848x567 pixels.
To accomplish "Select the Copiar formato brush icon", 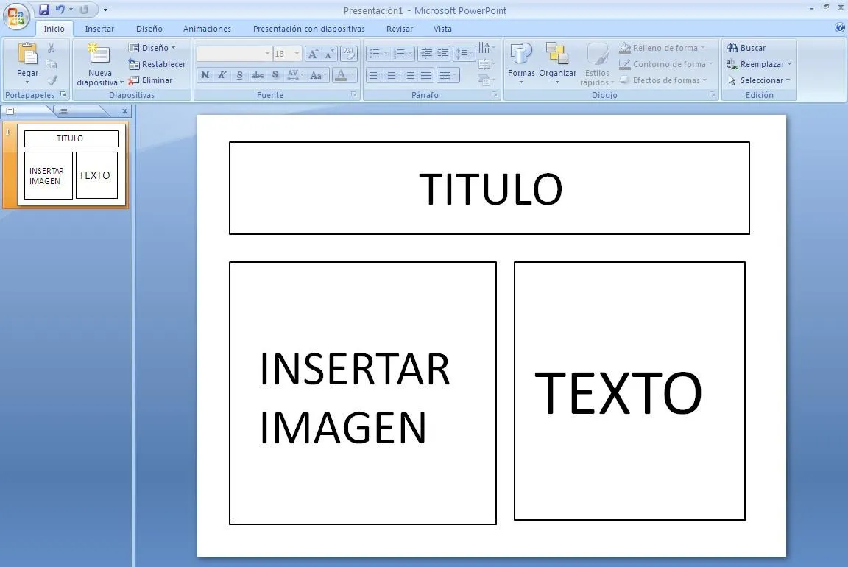I will pos(51,81).
